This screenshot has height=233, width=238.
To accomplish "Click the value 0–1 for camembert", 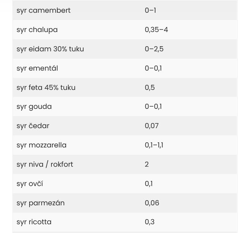I will click(150, 11).
